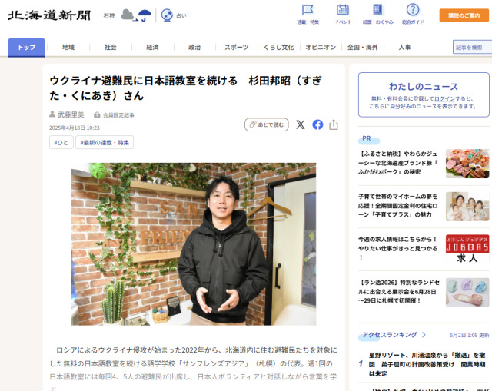Click the 購読のご案内 orange button

click(x=464, y=15)
